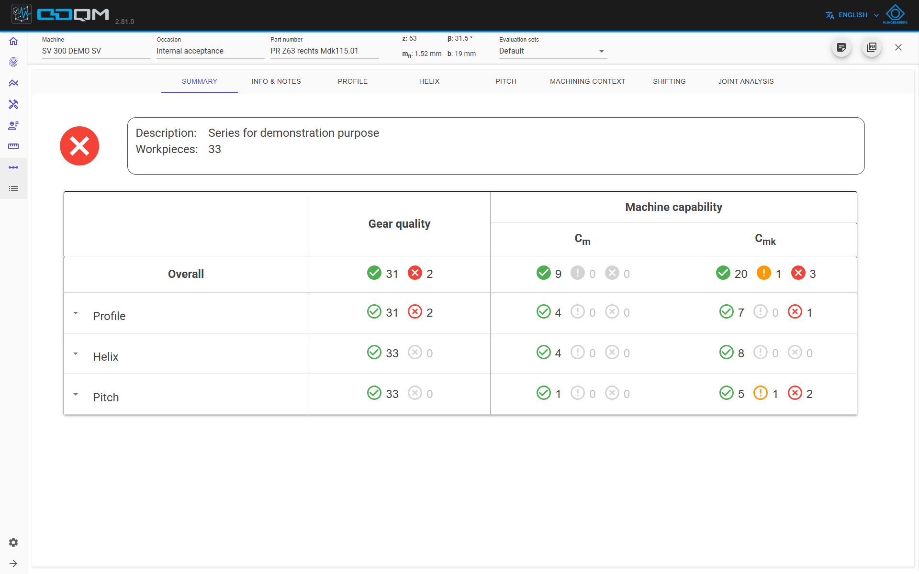Image resolution: width=919 pixels, height=574 pixels.
Task: Click the Machine capability header
Action: coord(673,207)
